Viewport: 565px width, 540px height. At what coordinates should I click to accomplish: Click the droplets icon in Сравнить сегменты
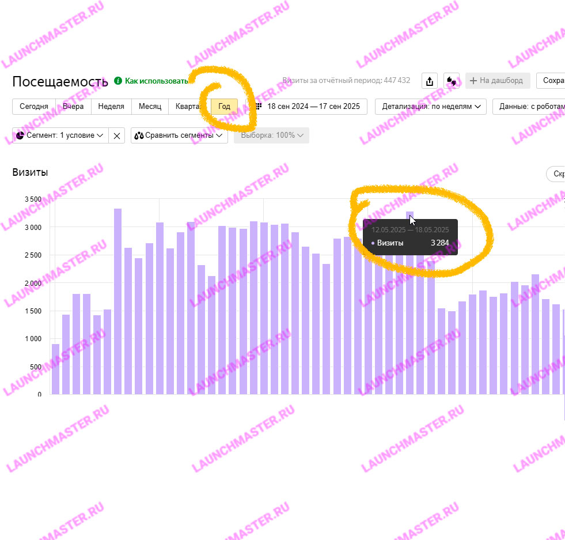point(139,135)
